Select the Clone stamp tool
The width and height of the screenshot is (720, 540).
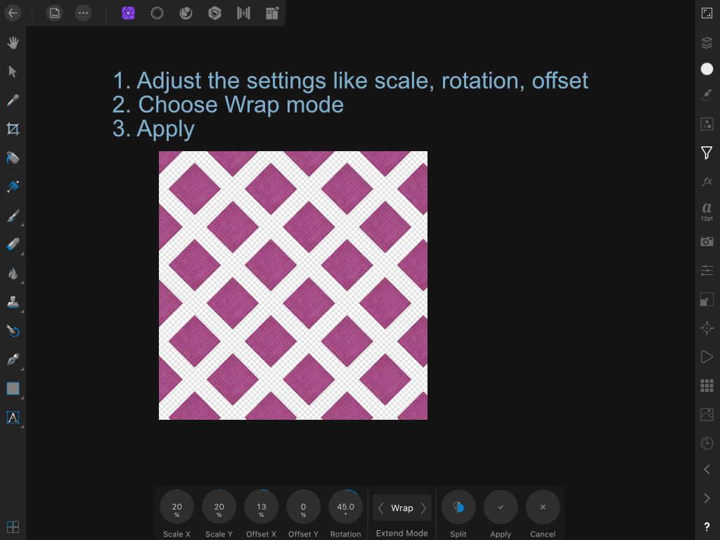pos(13,302)
